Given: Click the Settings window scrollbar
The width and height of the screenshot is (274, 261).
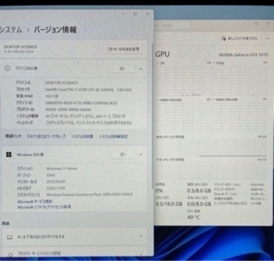Looking at the screenshot, I should tap(152, 115).
